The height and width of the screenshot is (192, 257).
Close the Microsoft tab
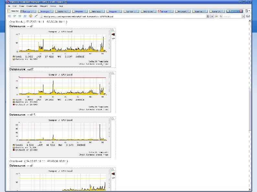click(x=104, y=11)
